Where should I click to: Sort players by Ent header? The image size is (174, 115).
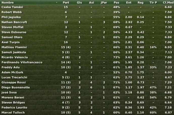pos(129,3)
